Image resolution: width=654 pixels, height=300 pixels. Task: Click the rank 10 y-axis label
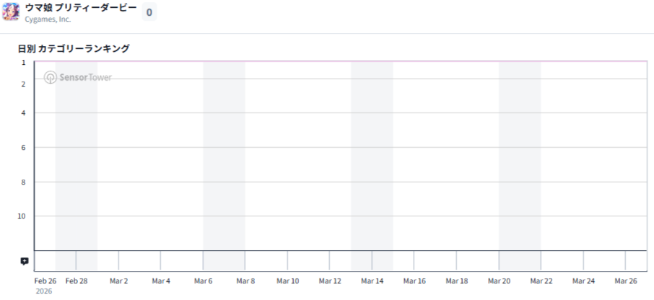(x=22, y=216)
